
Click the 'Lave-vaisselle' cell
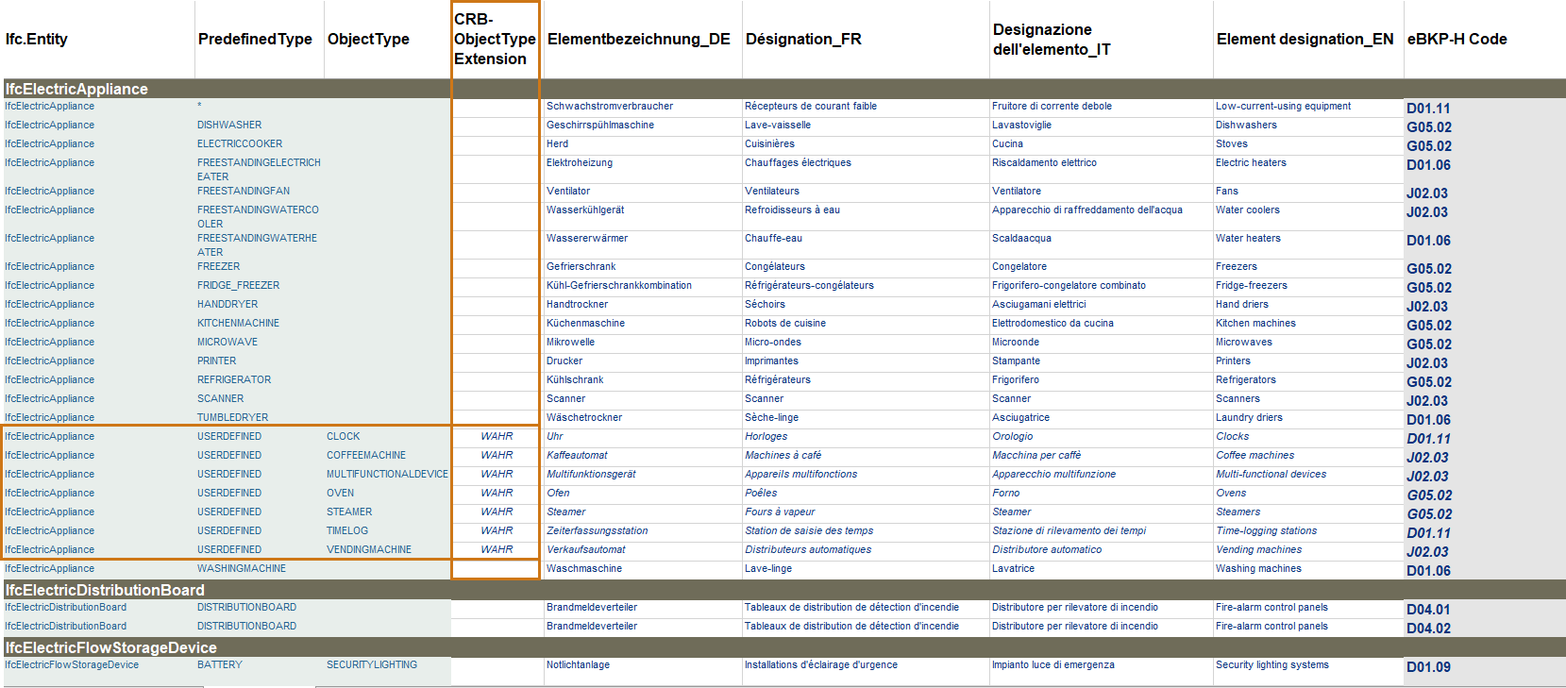(x=778, y=125)
